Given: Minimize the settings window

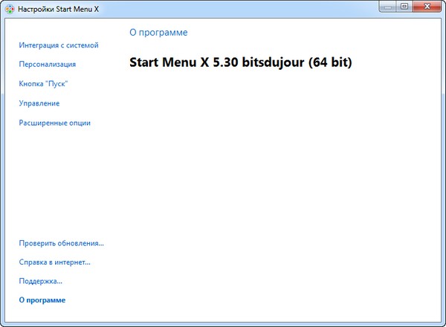Looking at the screenshot, I should 389,7.
